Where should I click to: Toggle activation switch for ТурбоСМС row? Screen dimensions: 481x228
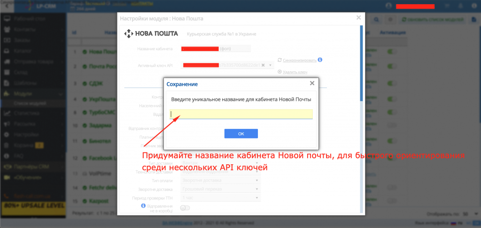(x=392, y=113)
